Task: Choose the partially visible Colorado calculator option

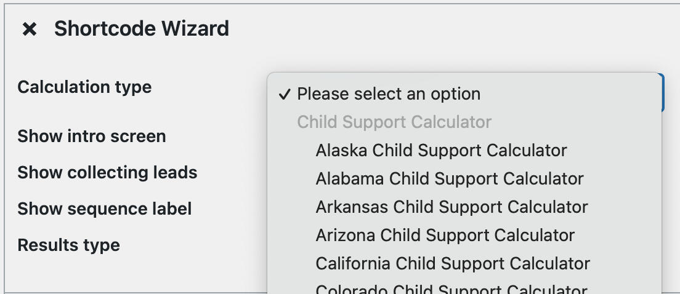Action: tap(451, 288)
